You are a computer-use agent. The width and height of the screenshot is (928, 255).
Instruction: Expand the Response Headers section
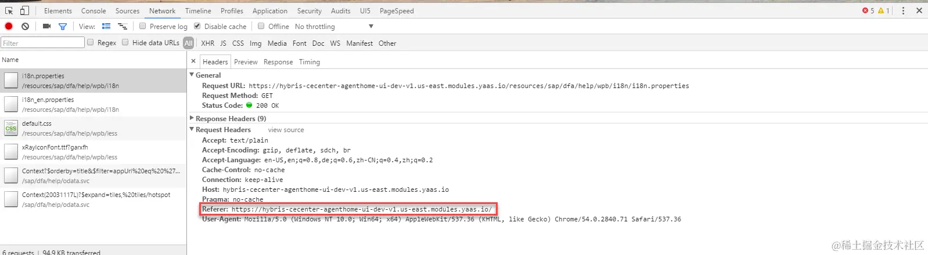tap(192, 118)
